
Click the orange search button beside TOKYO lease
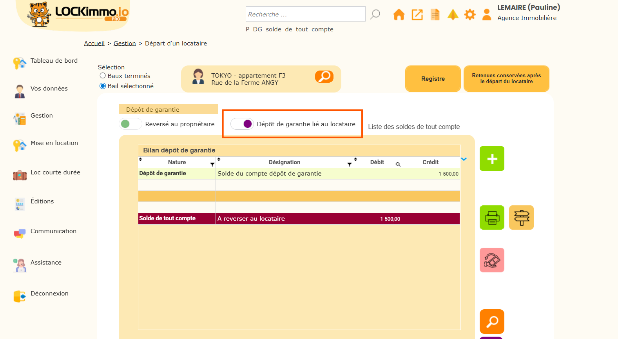coord(324,76)
